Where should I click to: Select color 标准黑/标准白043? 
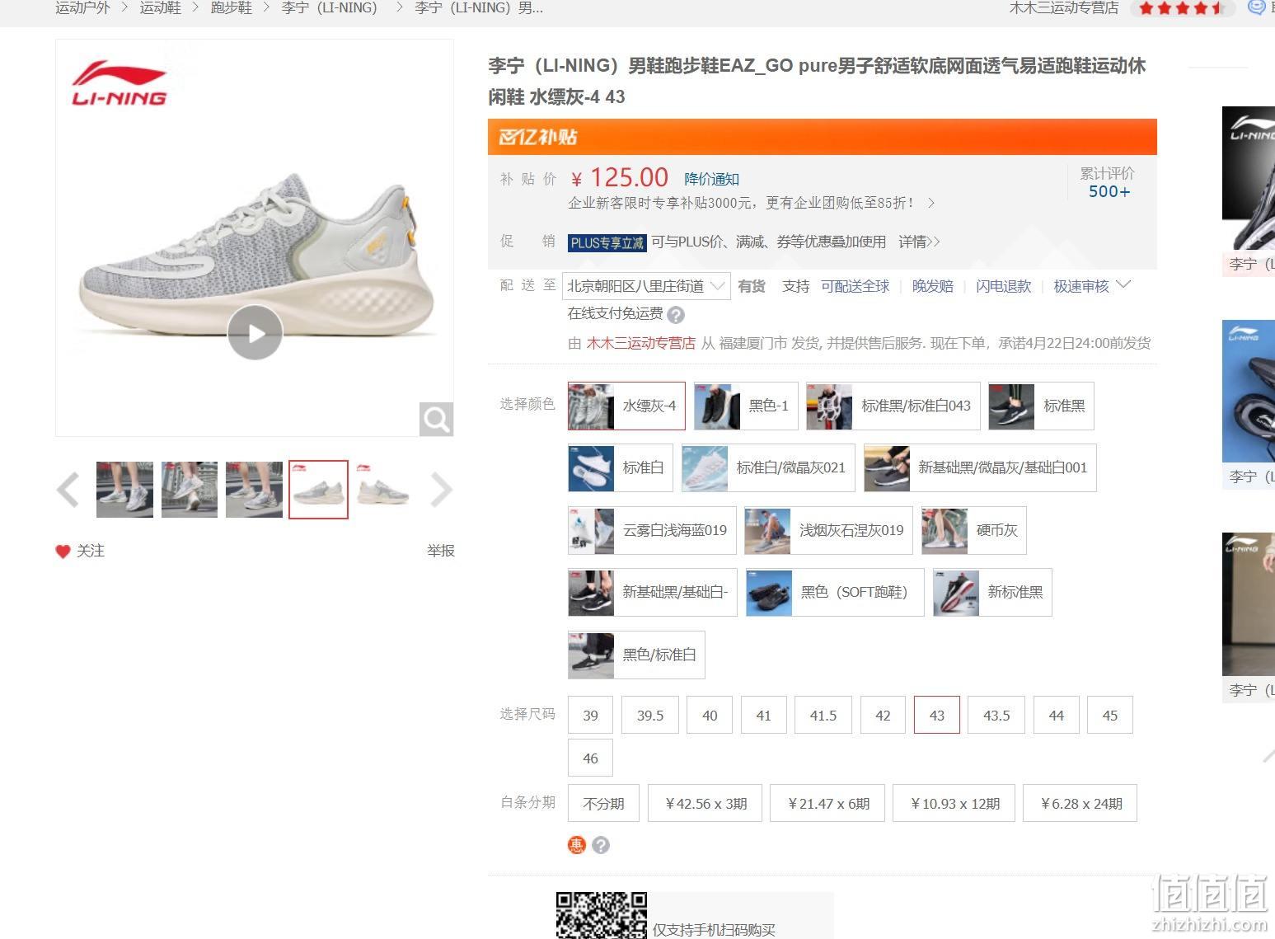pos(893,406)
